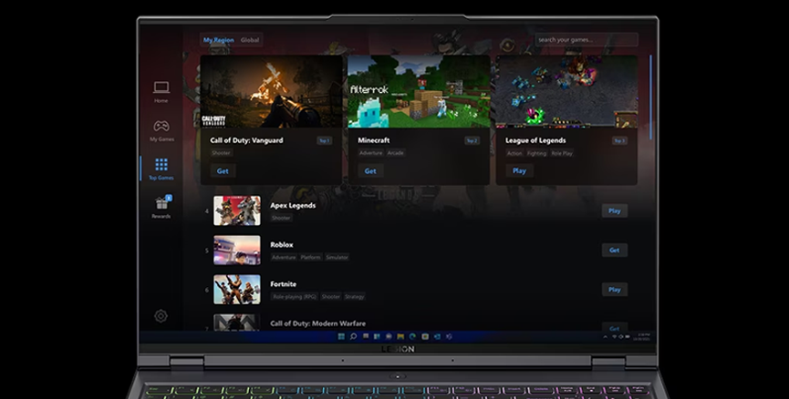Click Role Play tag under League of Legends

click(562, 153)
